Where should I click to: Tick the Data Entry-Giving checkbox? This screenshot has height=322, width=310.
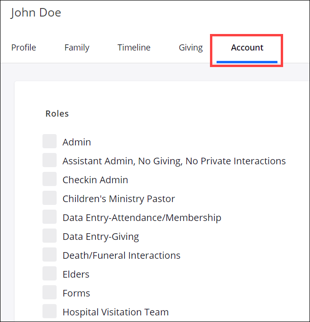coord(50,236)
